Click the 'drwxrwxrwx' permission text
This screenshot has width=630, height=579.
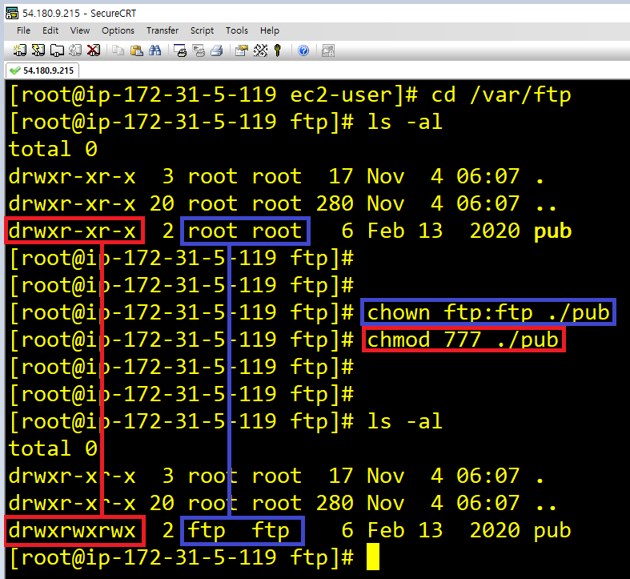pos(72,531)
